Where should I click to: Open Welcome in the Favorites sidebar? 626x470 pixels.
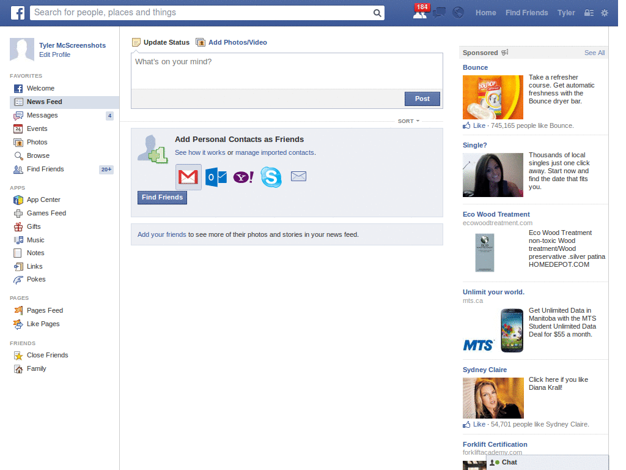(x=64, y=88)
